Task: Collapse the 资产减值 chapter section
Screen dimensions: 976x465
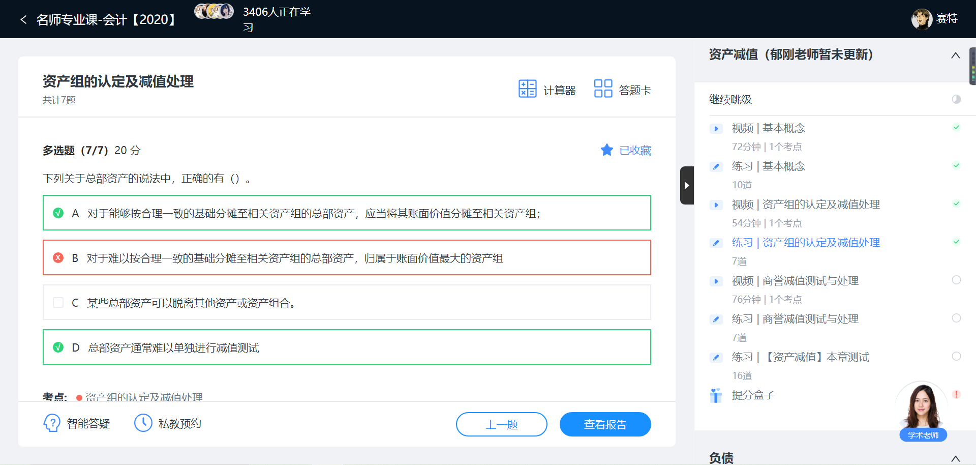Action: tap(956, 55)
